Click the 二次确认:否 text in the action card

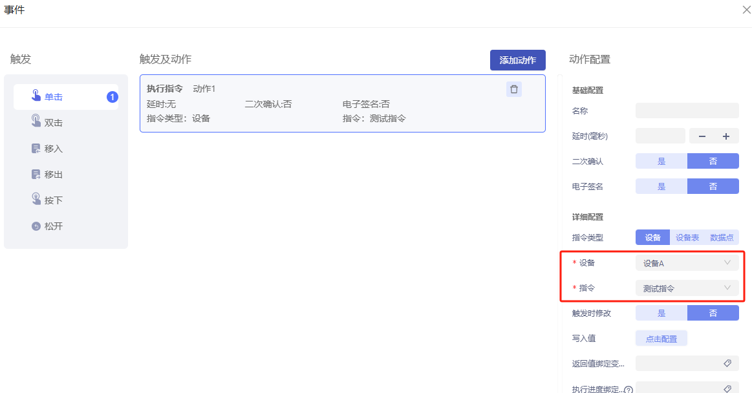pyautogui.click(x=268, y=104)
